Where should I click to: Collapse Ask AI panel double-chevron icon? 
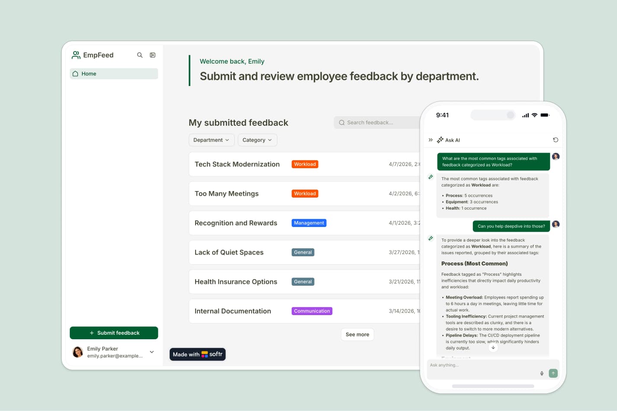click(x=431, y=140)
